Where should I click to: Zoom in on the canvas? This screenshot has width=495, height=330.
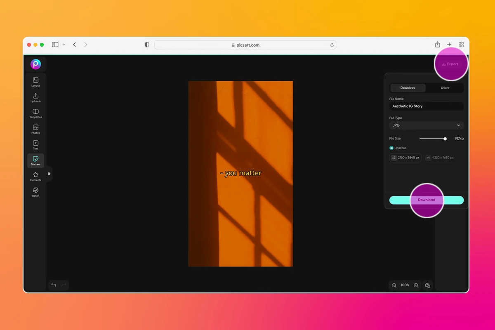point(416,285)
